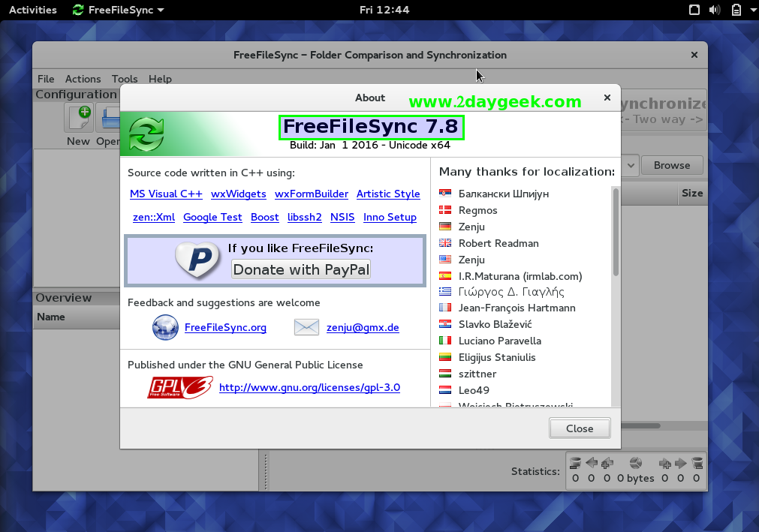
Task: Click the About dialog X close button
Action: click(607, 98)
